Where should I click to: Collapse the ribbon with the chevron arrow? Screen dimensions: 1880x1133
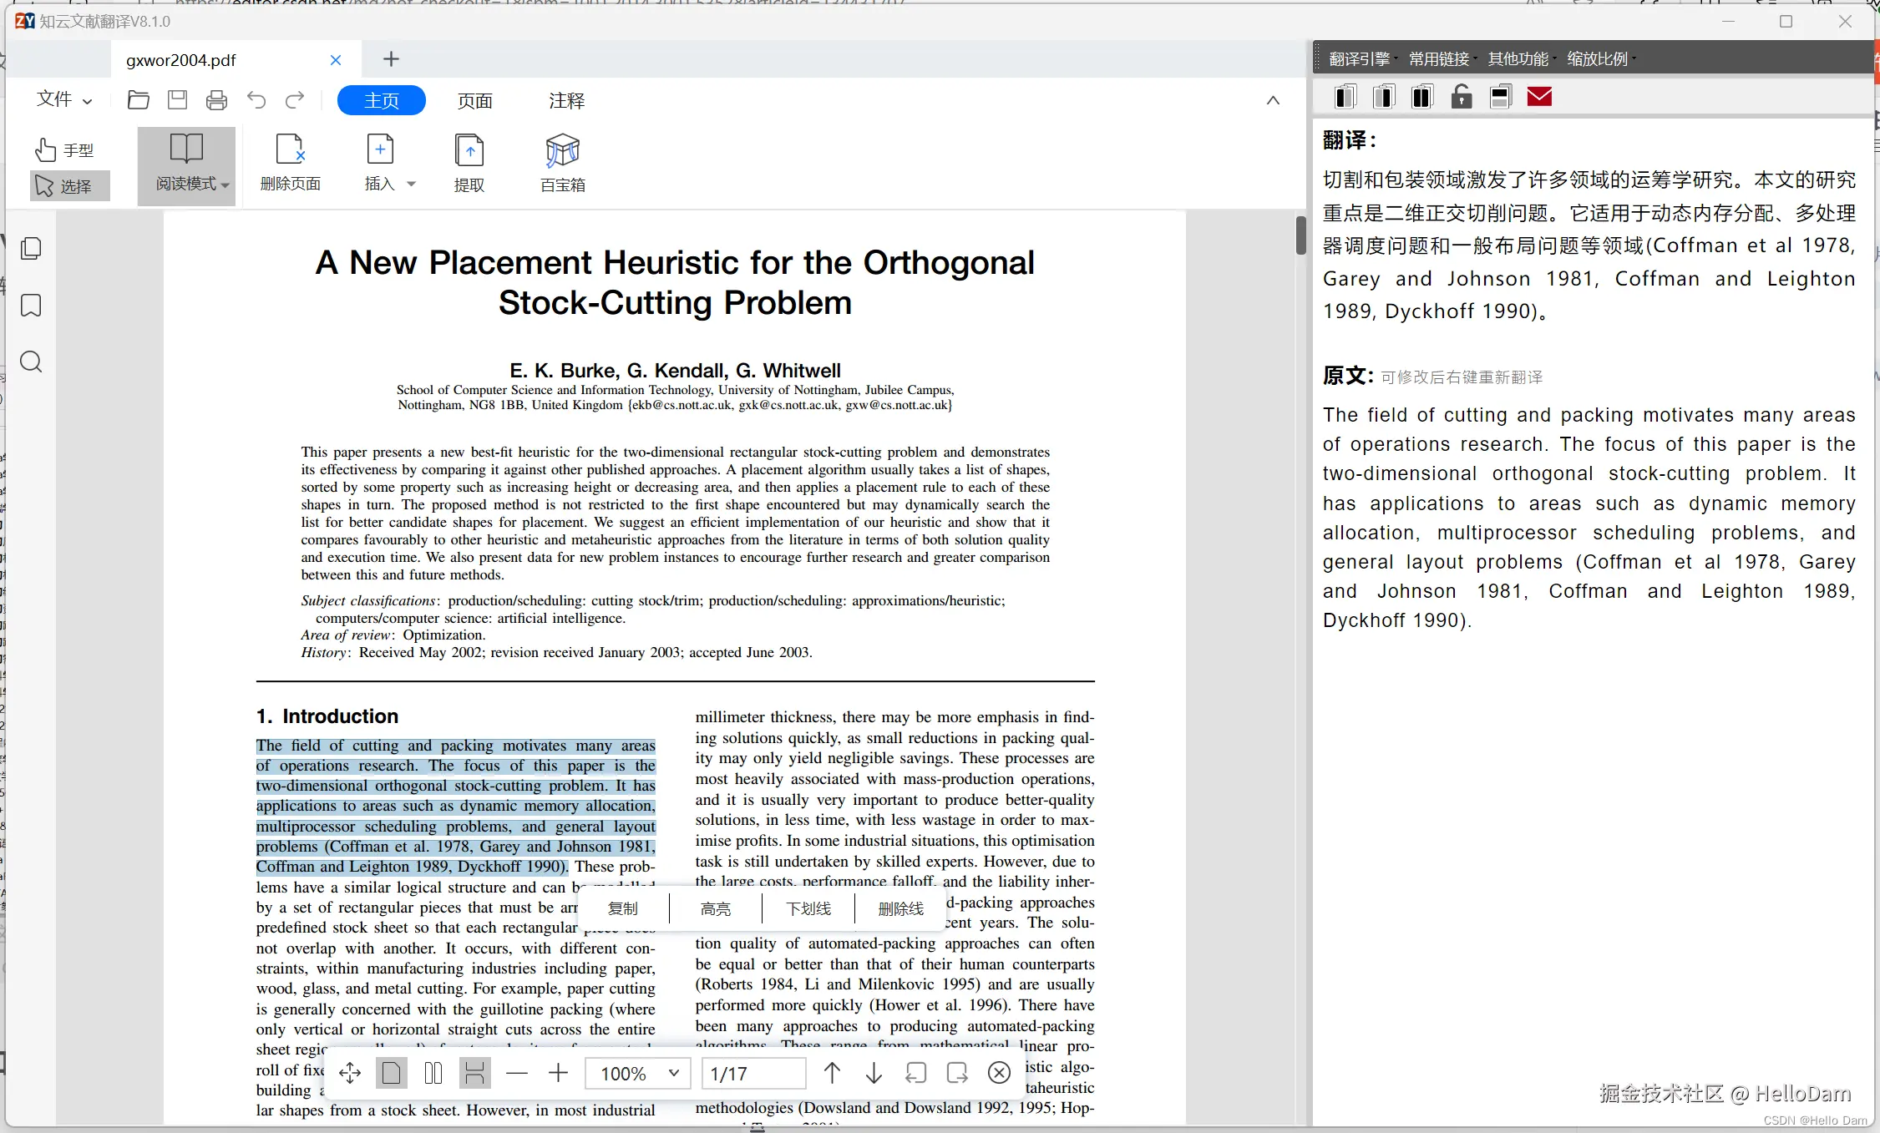point(1272,100)
